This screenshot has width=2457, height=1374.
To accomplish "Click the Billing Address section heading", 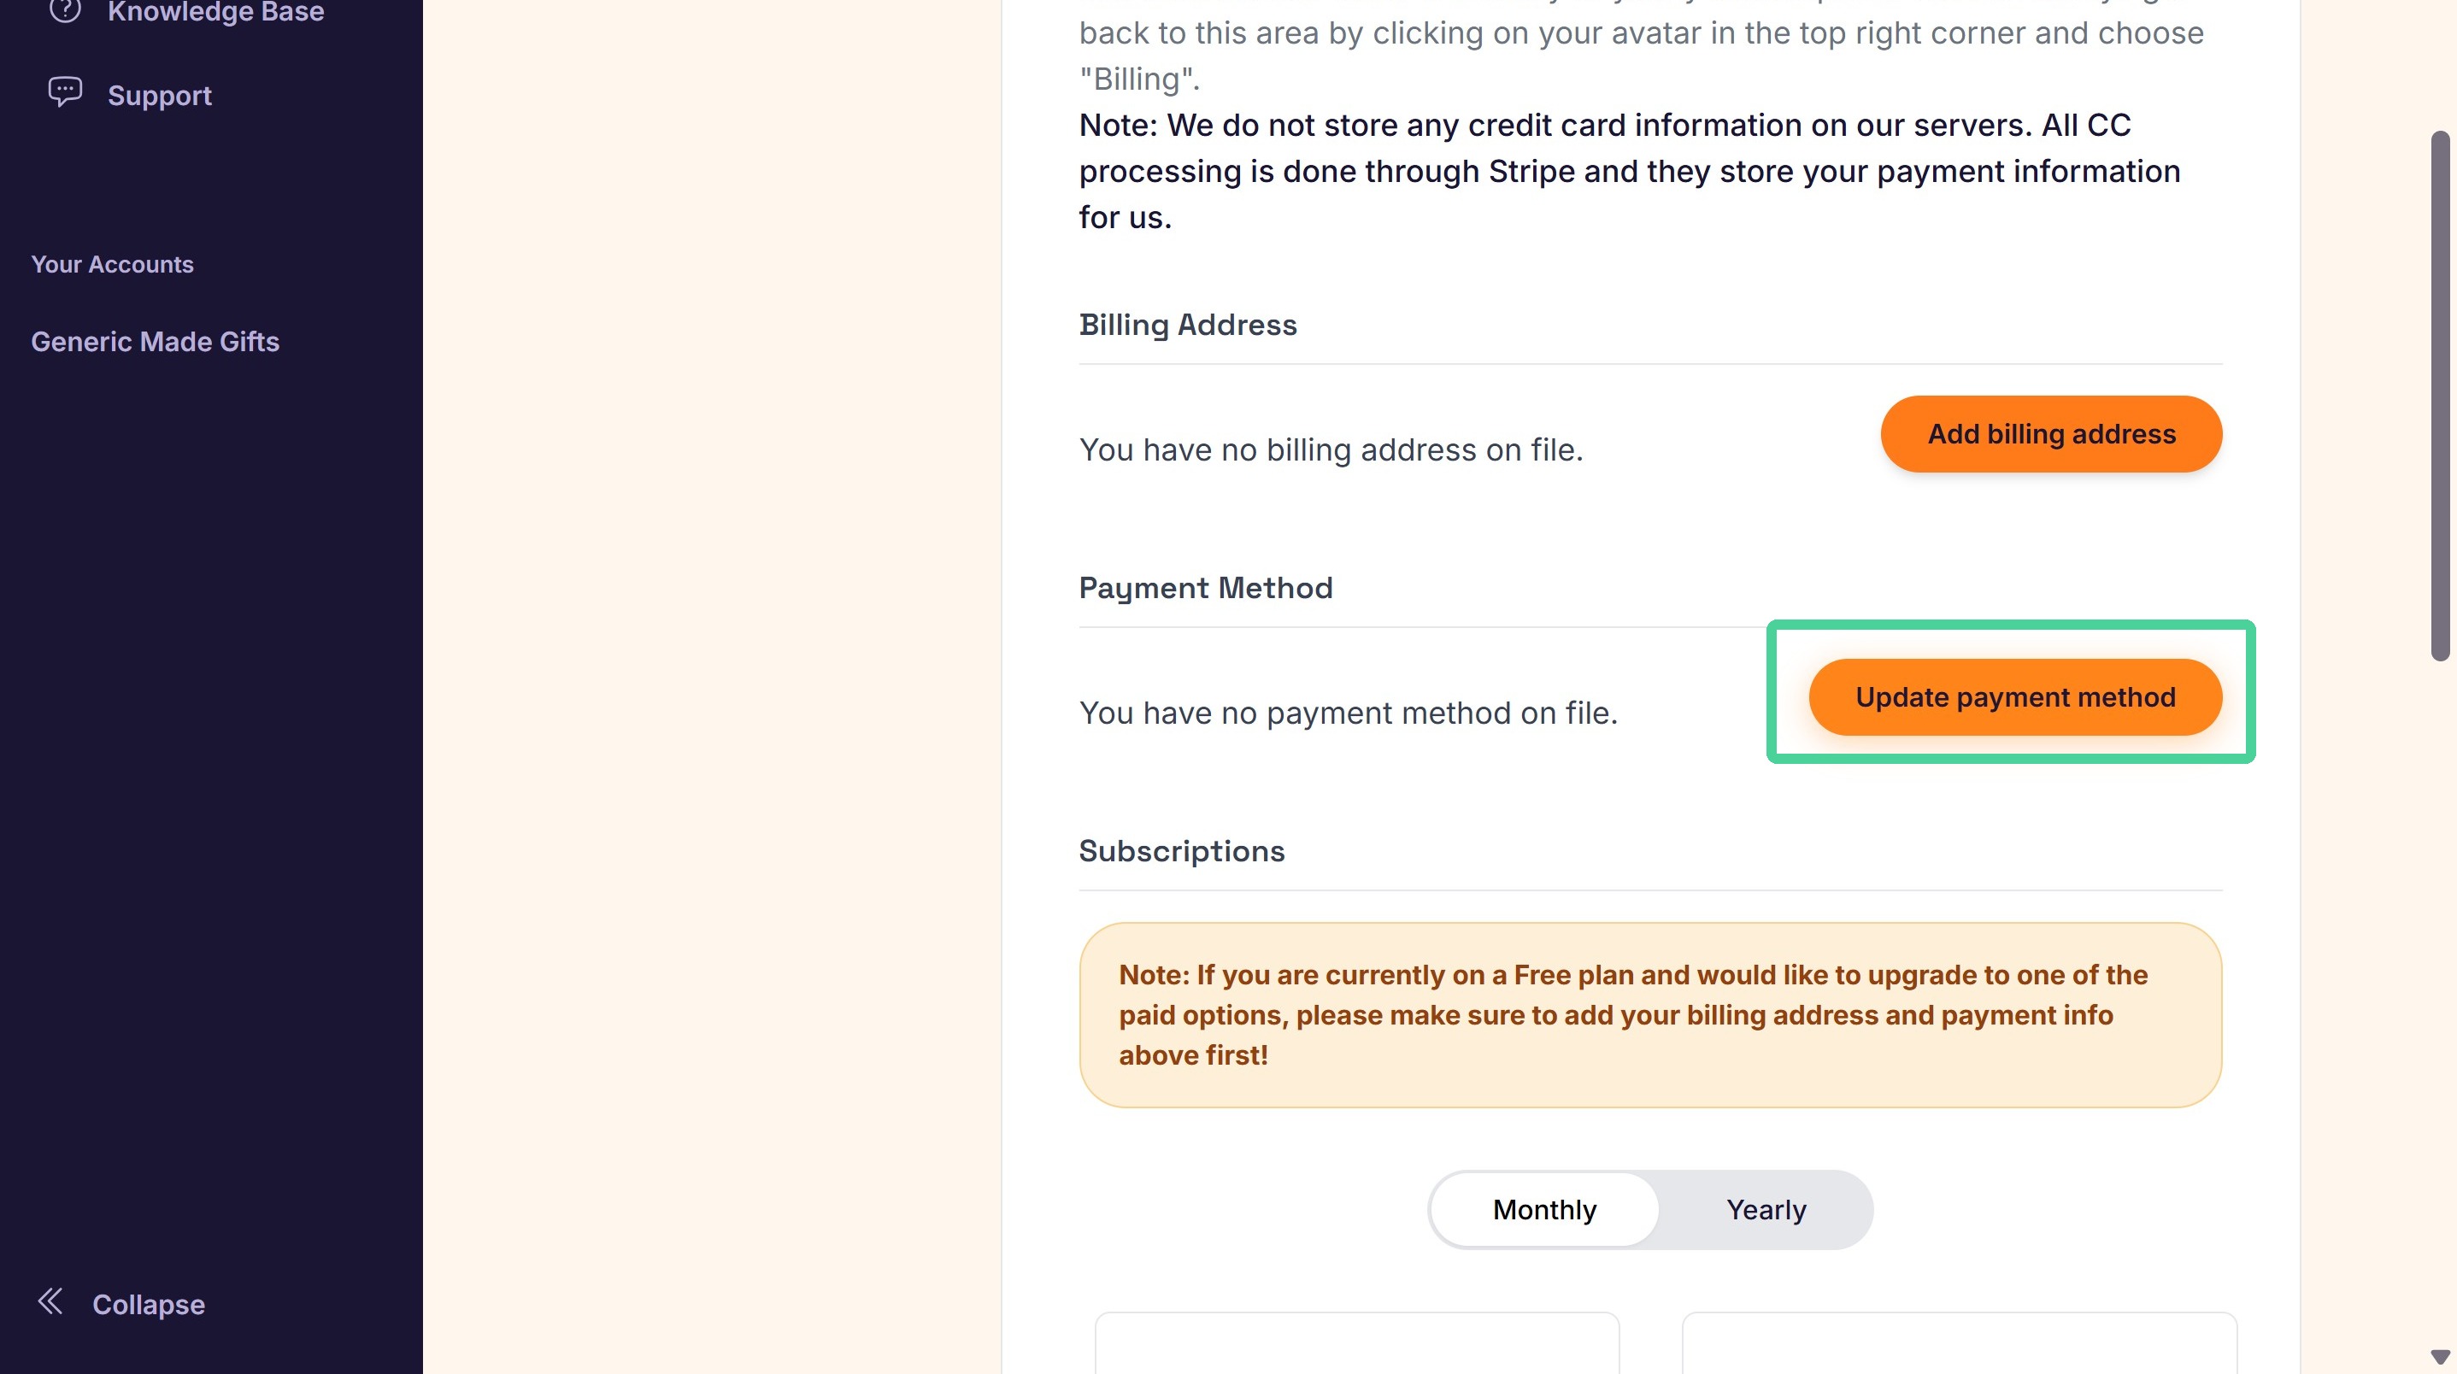I will (x=1188, y=326).
